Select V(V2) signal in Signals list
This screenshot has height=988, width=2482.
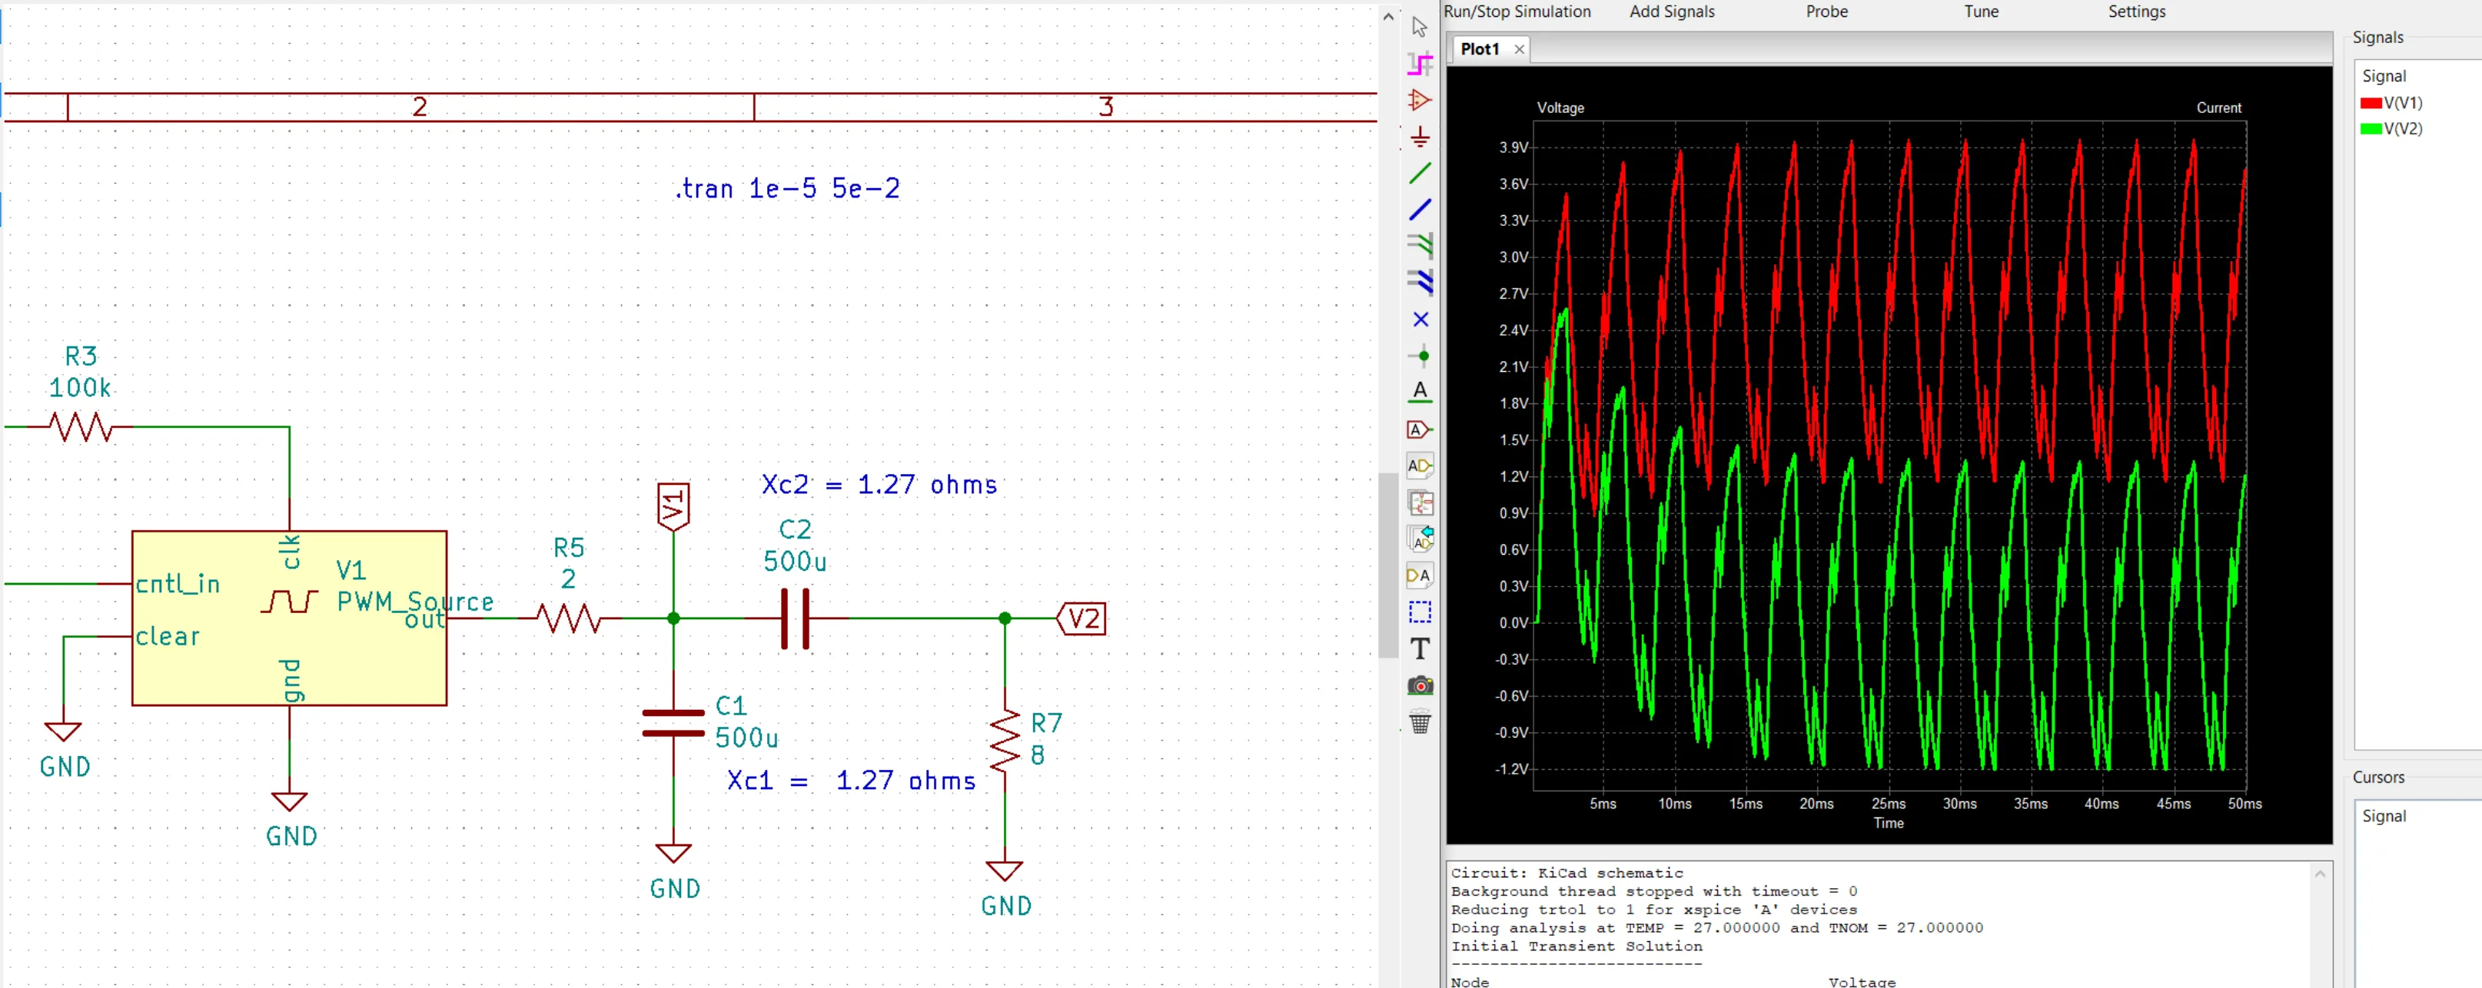(2402, 129)
